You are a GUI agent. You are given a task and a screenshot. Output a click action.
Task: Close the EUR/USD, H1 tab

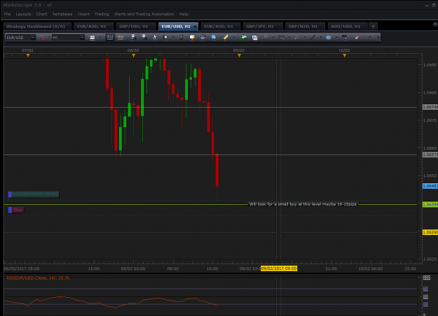pyautogui.click(x=195, y=27)
